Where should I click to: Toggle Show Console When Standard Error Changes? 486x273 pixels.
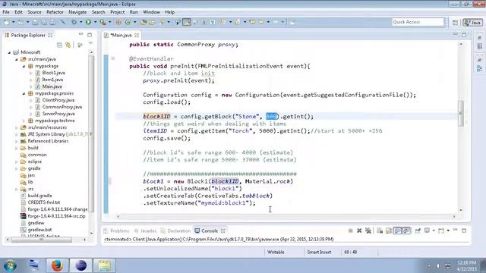(x=406, y=231)
